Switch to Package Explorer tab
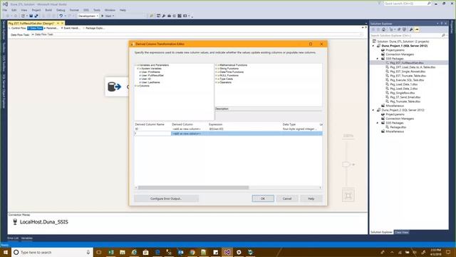This screenshot has height=257, width=456. point(94,29)
